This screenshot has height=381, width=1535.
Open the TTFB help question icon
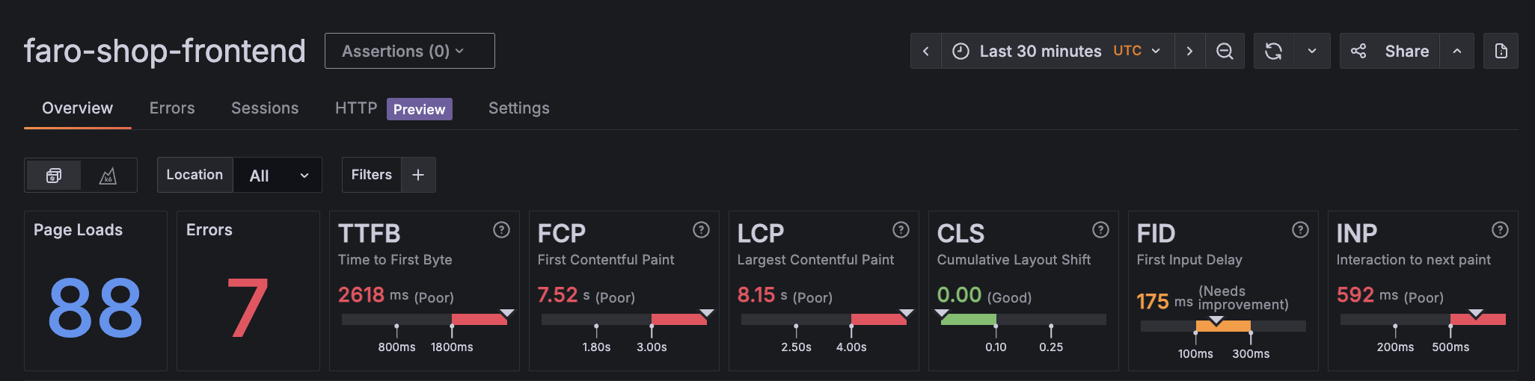501,230
